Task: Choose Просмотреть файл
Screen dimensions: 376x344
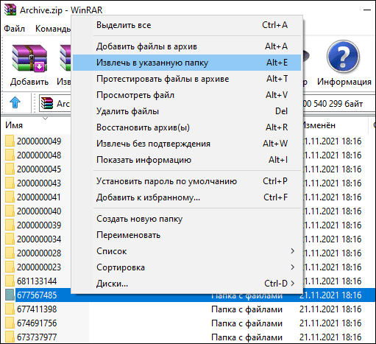Action: pyautogui.click(x=187, y=95)
